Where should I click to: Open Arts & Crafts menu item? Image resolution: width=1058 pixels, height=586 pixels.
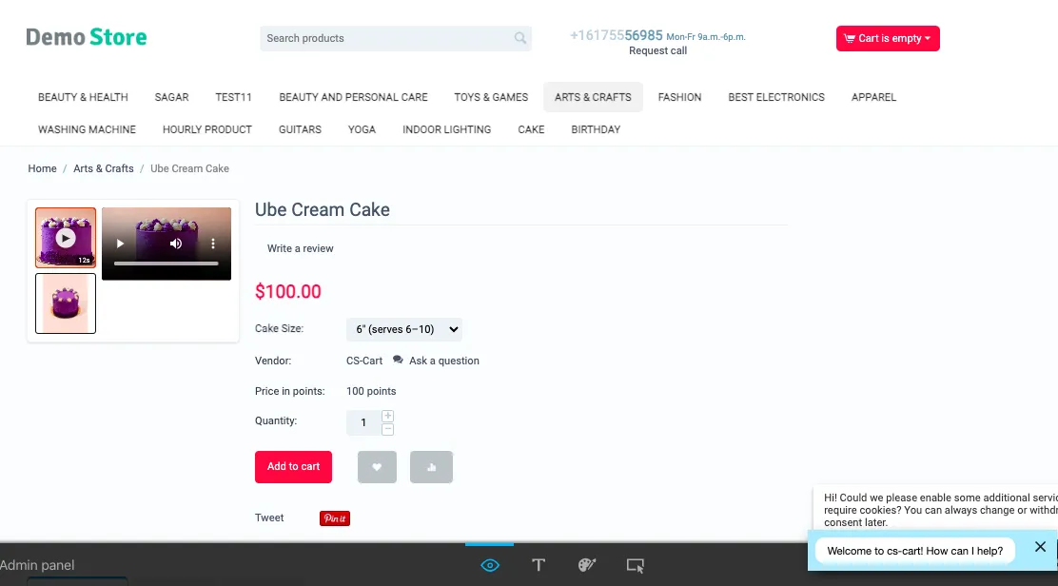[x=593, y=97]
